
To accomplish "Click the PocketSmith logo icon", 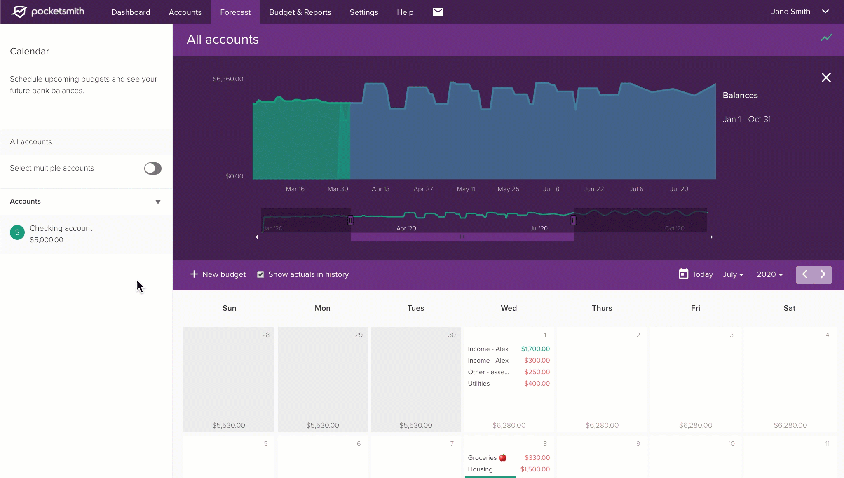I will coord(19,12).
